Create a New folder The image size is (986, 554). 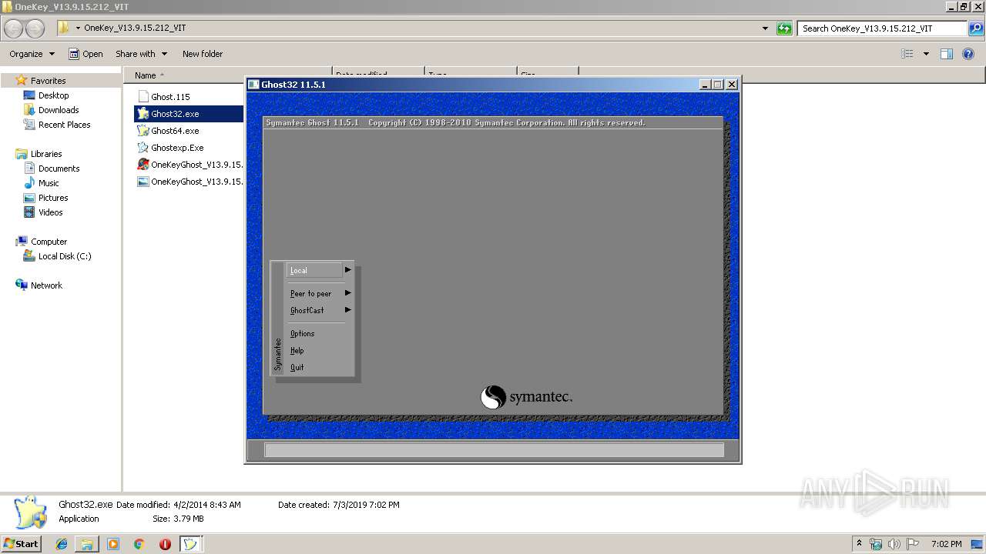(203, 54)
